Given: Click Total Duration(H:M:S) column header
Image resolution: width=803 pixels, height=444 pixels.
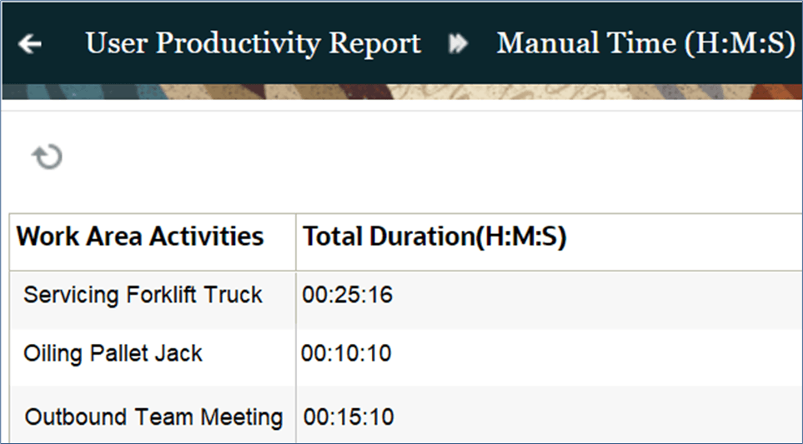Looking at the screenshot, I should point(434,237).
